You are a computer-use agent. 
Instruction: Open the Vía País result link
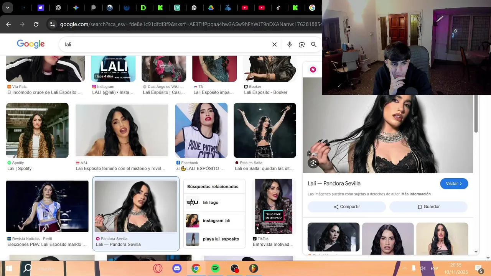tap(44, 92)
